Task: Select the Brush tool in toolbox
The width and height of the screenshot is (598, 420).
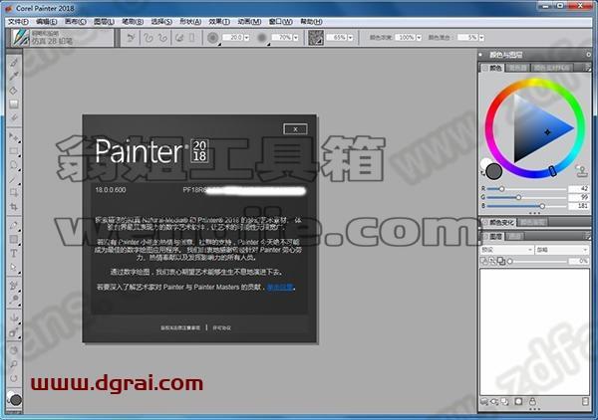Action: 14,62
